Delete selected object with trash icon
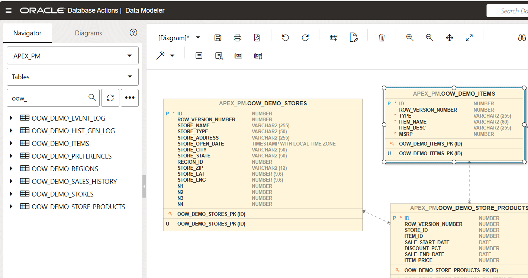The width and height of the screenshot is (528, 278). (x=382, y=38)
